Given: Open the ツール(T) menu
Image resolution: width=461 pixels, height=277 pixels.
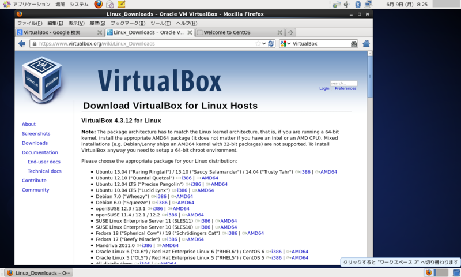Looking at the screenshot, I should tap(161, 23).
